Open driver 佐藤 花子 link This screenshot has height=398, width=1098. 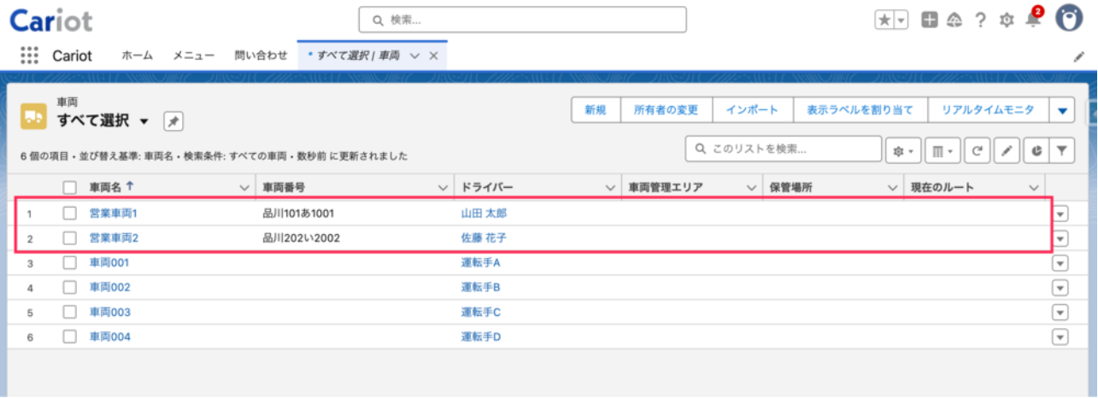click(484, 238)
